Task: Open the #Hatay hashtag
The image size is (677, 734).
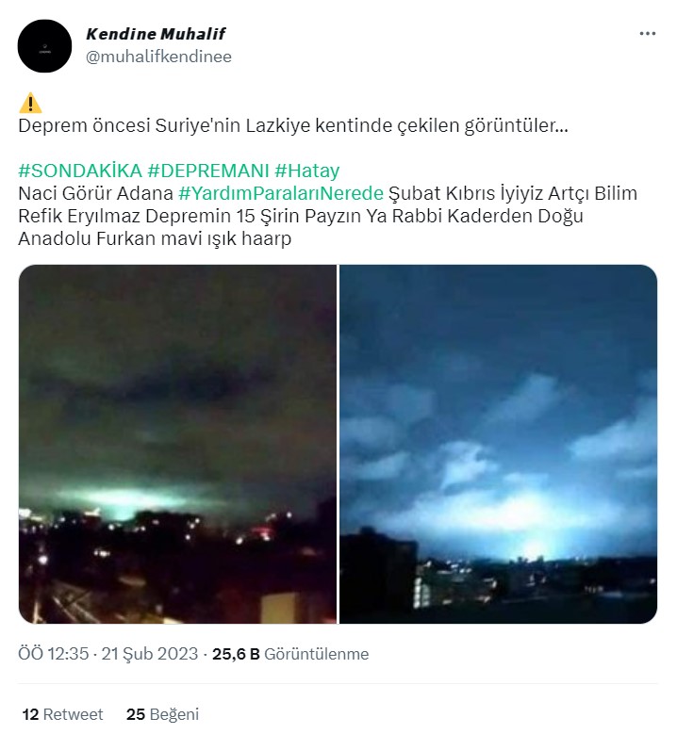Action: tap(306, 171)
